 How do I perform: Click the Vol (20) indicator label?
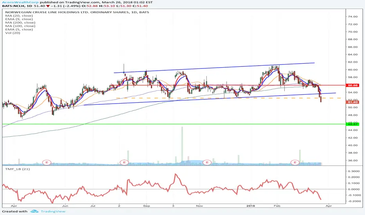pos(13,33)
